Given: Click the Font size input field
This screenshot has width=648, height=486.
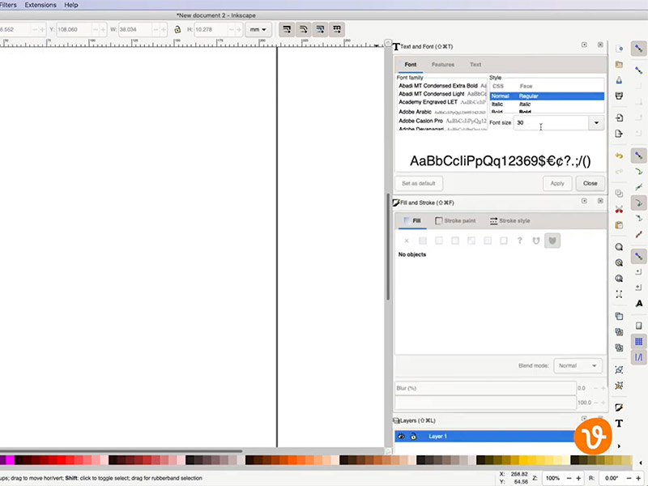Looking at the screenshot, I should pyautogui.click(x=552, y=123).
